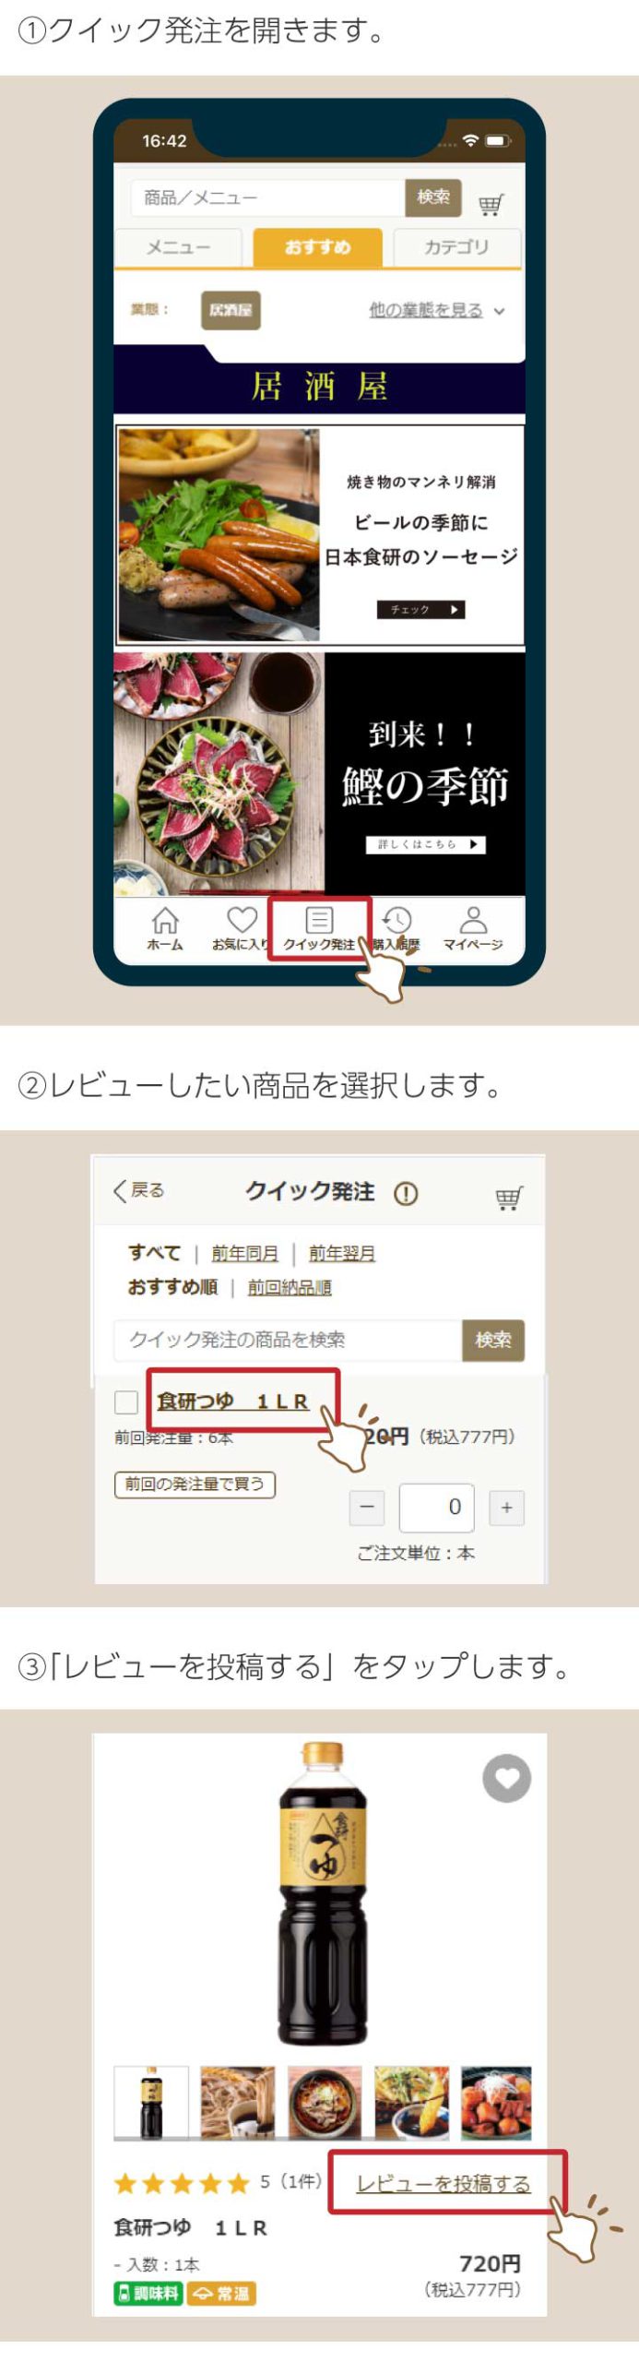
Task: Click the レビューを投稿する link
Action: click(444, 2183)
